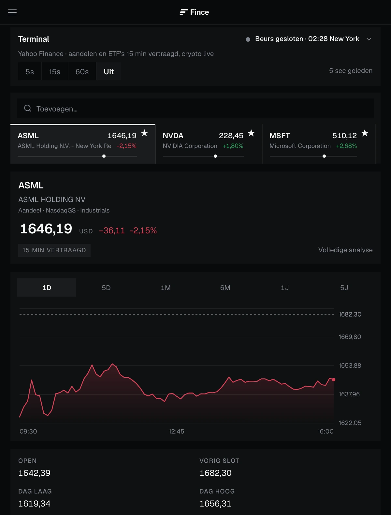The image size is (391, 515).
Task: Click the DAG LAAG value 1619,34
Action: (x=34, y=504)
